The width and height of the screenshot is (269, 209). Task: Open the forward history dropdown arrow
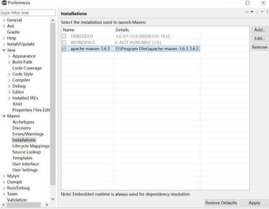[262, 12]
